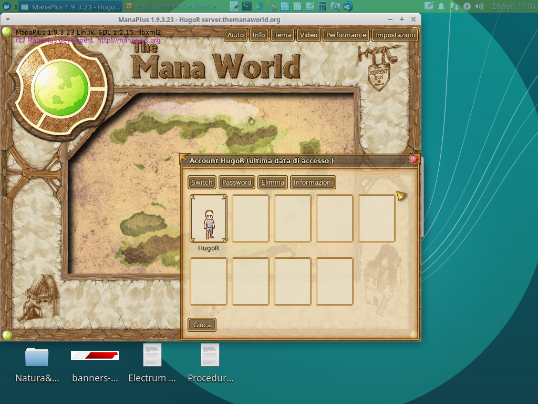538x404 pixels.
Task: Open the Natura& desktop folder
Action: pyautogui.click(x=37, y=366)
